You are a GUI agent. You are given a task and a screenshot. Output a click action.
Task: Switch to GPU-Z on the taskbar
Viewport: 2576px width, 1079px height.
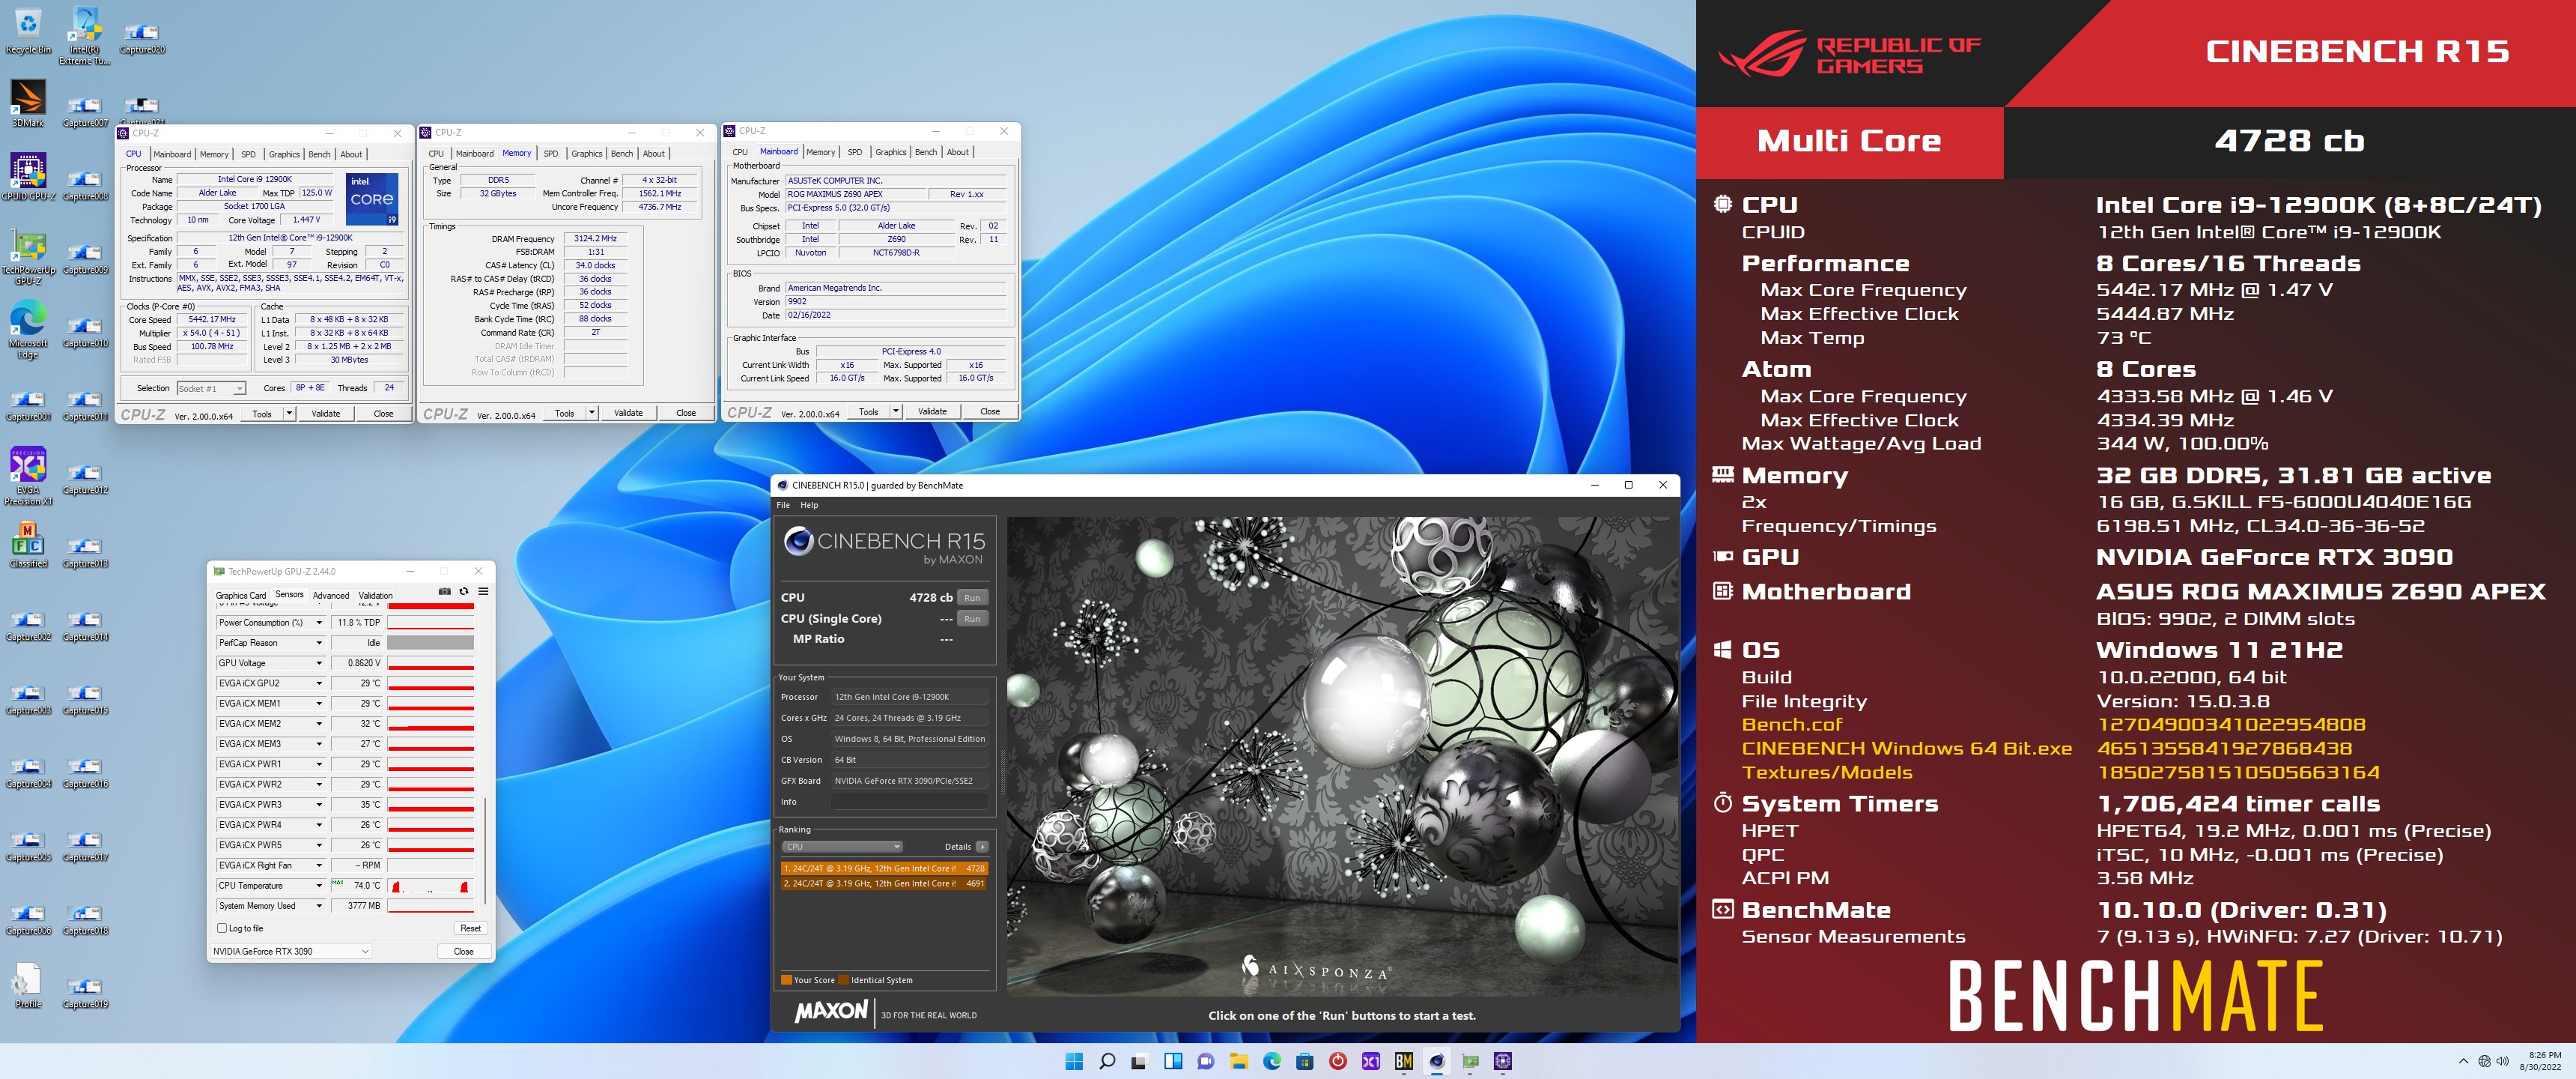[x=1470, y=1061]
